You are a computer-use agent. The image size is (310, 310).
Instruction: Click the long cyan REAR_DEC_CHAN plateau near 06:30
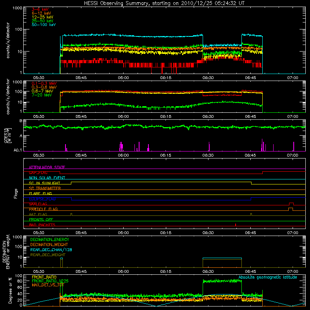click(x=222, y=258)
